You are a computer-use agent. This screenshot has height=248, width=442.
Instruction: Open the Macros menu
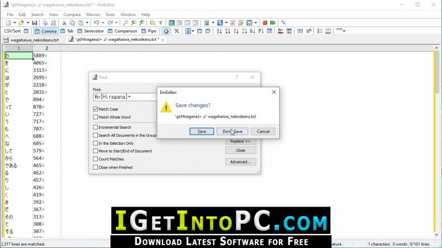click(93, 14)
